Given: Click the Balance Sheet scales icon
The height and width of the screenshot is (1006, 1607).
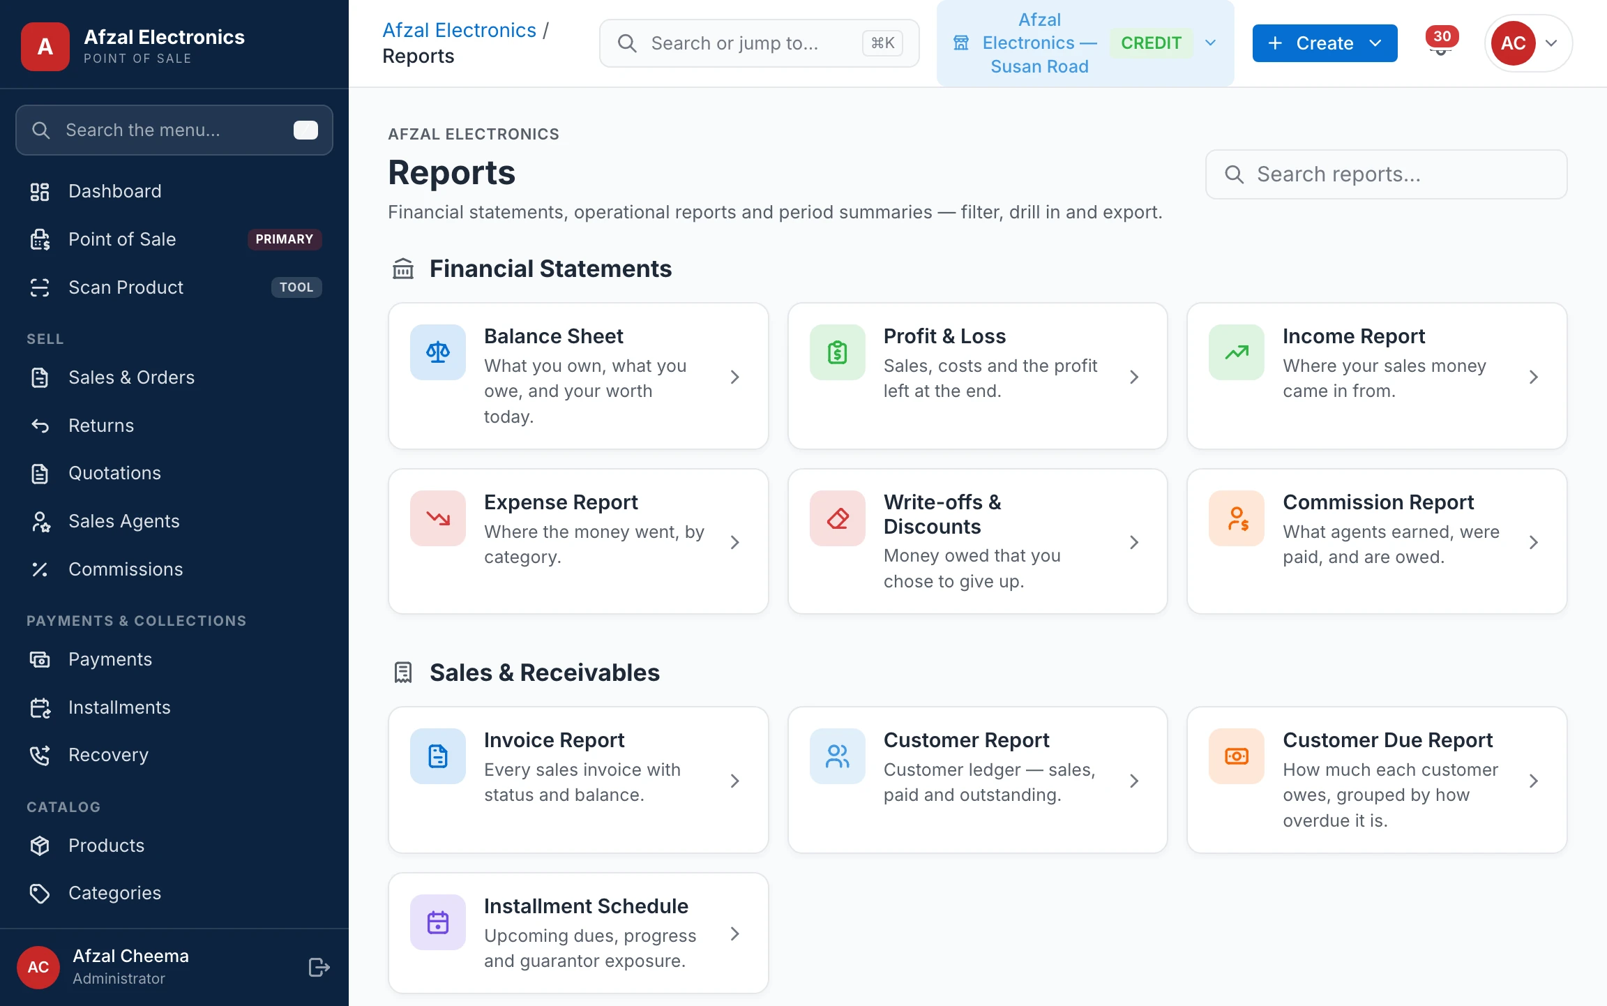Looking at the screenshot, I should [438, 352].
